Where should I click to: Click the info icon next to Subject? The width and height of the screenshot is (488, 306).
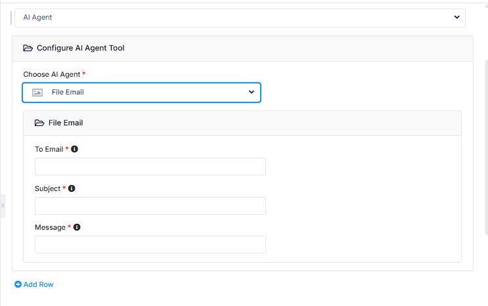coord(72,188)
